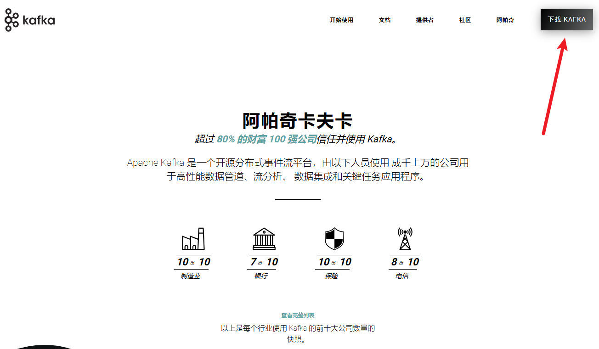The width and height of the screenshot is (599, 349).
Task: Click the paragraph starting with Apache Kafka 是一个
Action: (x=298, y=169)
